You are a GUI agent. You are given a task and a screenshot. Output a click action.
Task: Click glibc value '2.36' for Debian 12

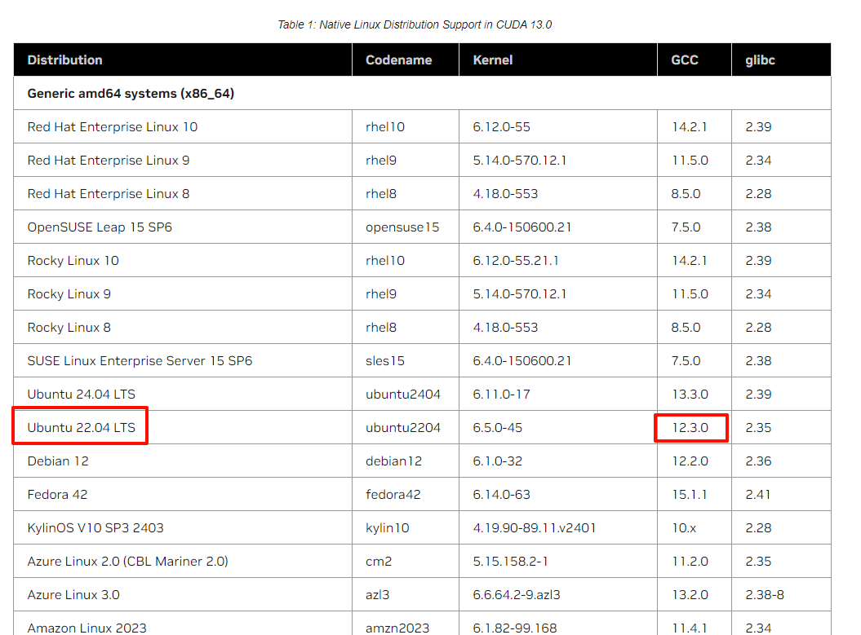(758, 461)
